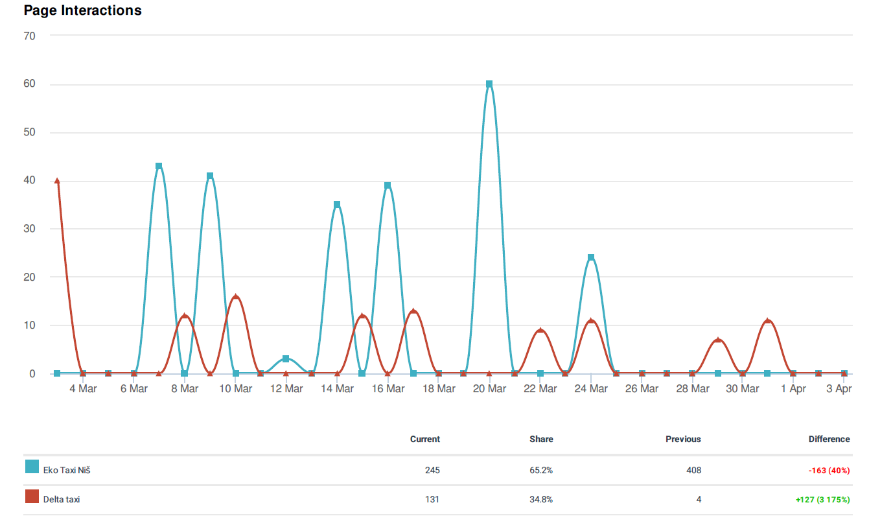The height and width of the screenshot is (516, 869).
Task: Click the 'Share' column header
Action: (x=541, y=439)
